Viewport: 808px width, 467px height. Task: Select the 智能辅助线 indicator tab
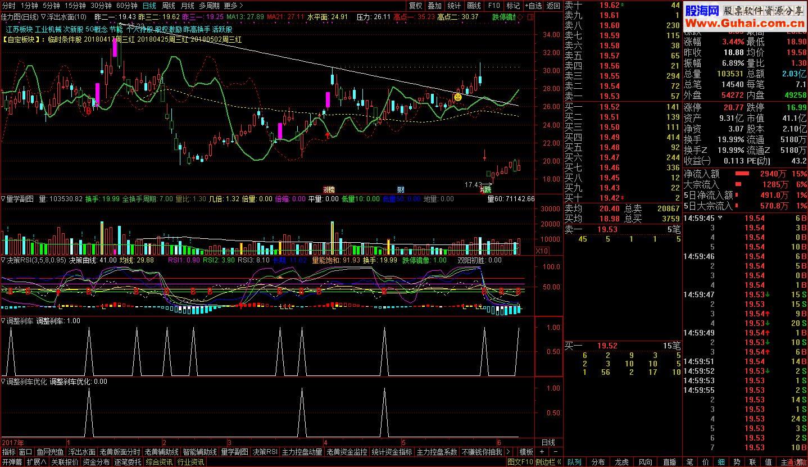[200, 452]
